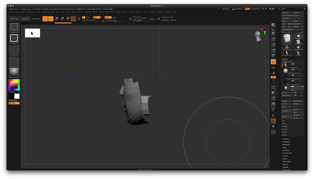Viewport: 314px width, 179px height.
Task: Open the Preferences menu
Action: coord(109,12)
